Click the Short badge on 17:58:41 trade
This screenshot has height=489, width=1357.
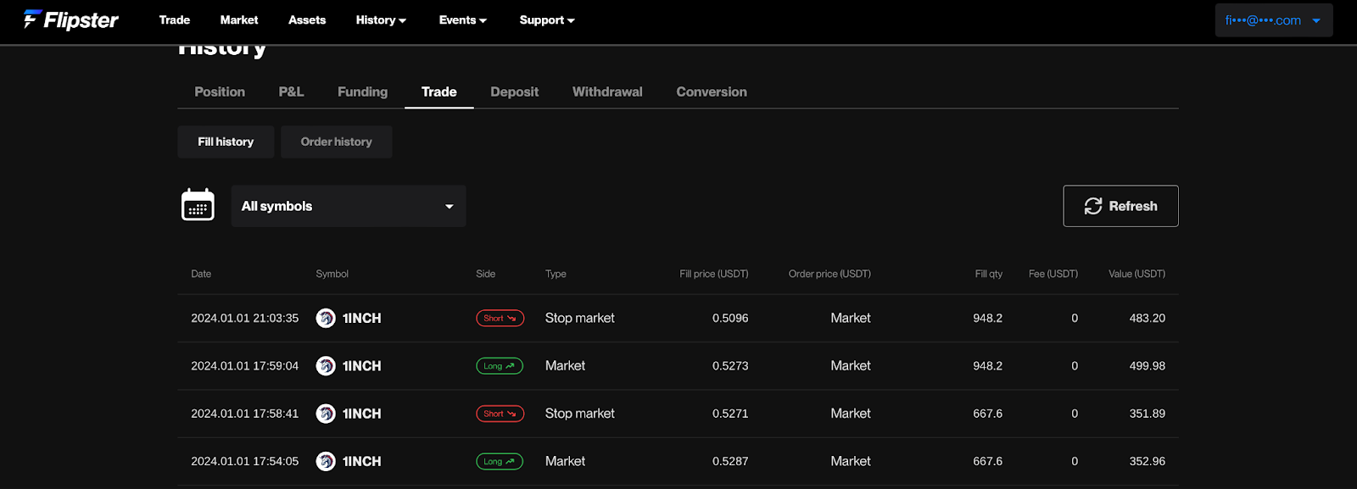click(500, 414)
